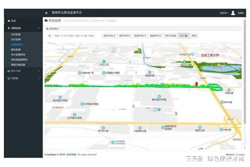Collapse the map monitoring sidebar section
Image resolution: width=250 pixels, height=167 pixels.
[x=39, y=28]
